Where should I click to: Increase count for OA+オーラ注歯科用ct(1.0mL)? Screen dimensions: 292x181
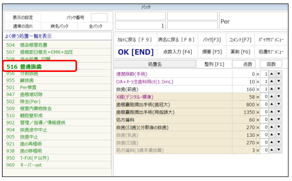click(x=272, y=81)
